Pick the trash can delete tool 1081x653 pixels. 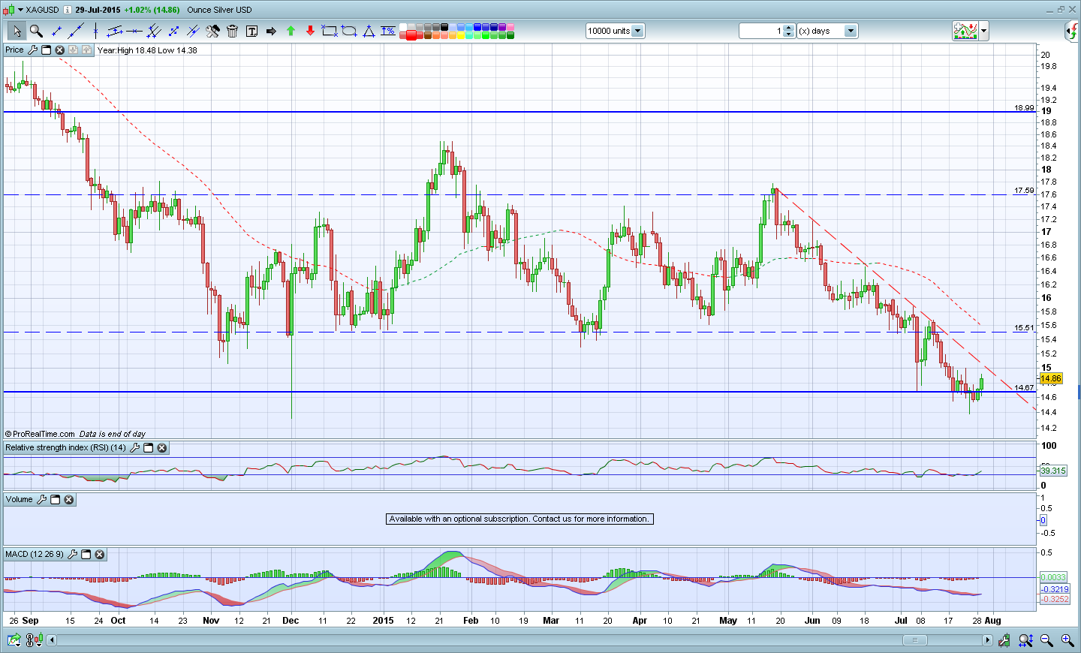(x=232, y=31)
